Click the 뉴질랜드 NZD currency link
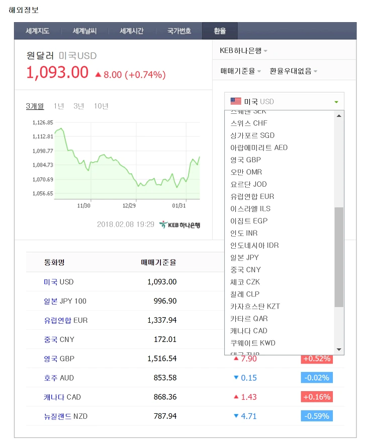Screen dimensions: 366x442 65,416
